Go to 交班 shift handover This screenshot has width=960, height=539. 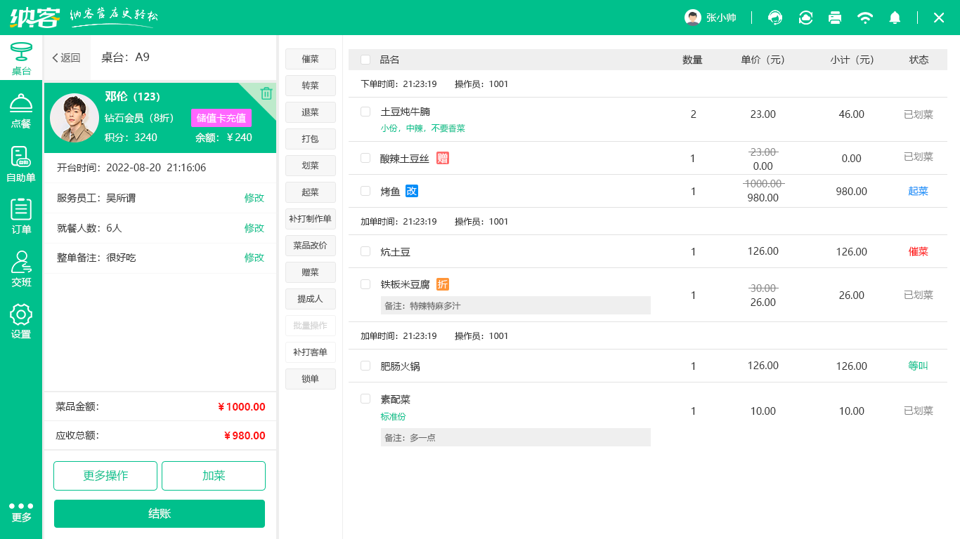point(21,269)
